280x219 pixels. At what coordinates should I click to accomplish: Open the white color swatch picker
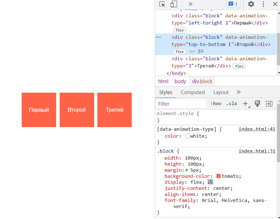(x=187, y=136)
